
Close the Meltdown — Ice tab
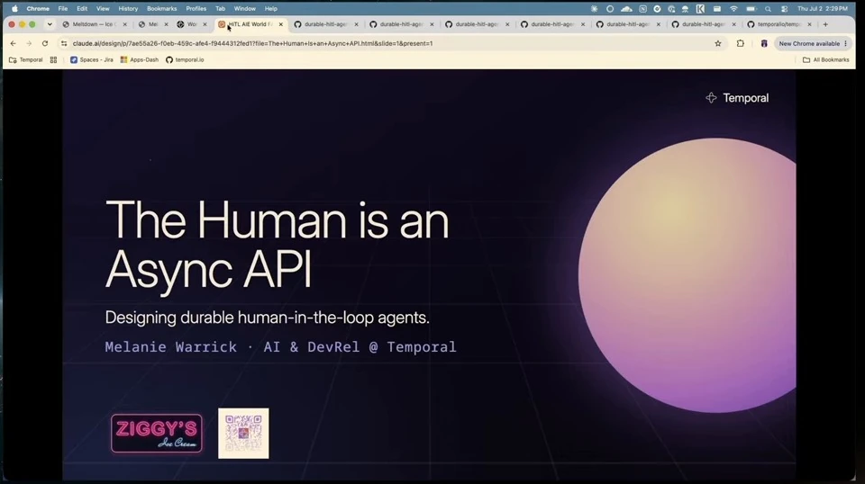(x=124, y=24)
